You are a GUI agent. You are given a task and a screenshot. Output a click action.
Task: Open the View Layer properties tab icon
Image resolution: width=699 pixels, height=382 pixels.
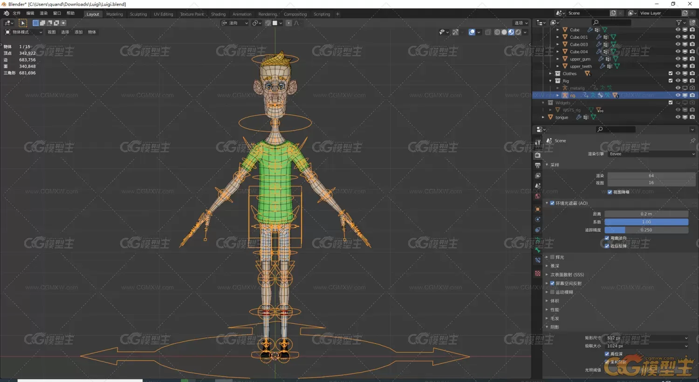(x=538, y=175)
